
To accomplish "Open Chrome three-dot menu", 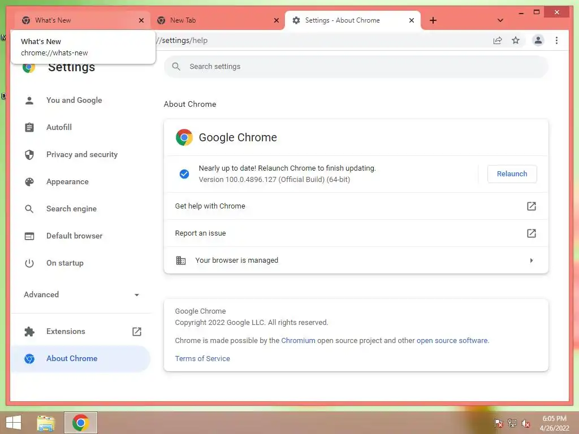I will pyautogui.click(x=556, y=41).
